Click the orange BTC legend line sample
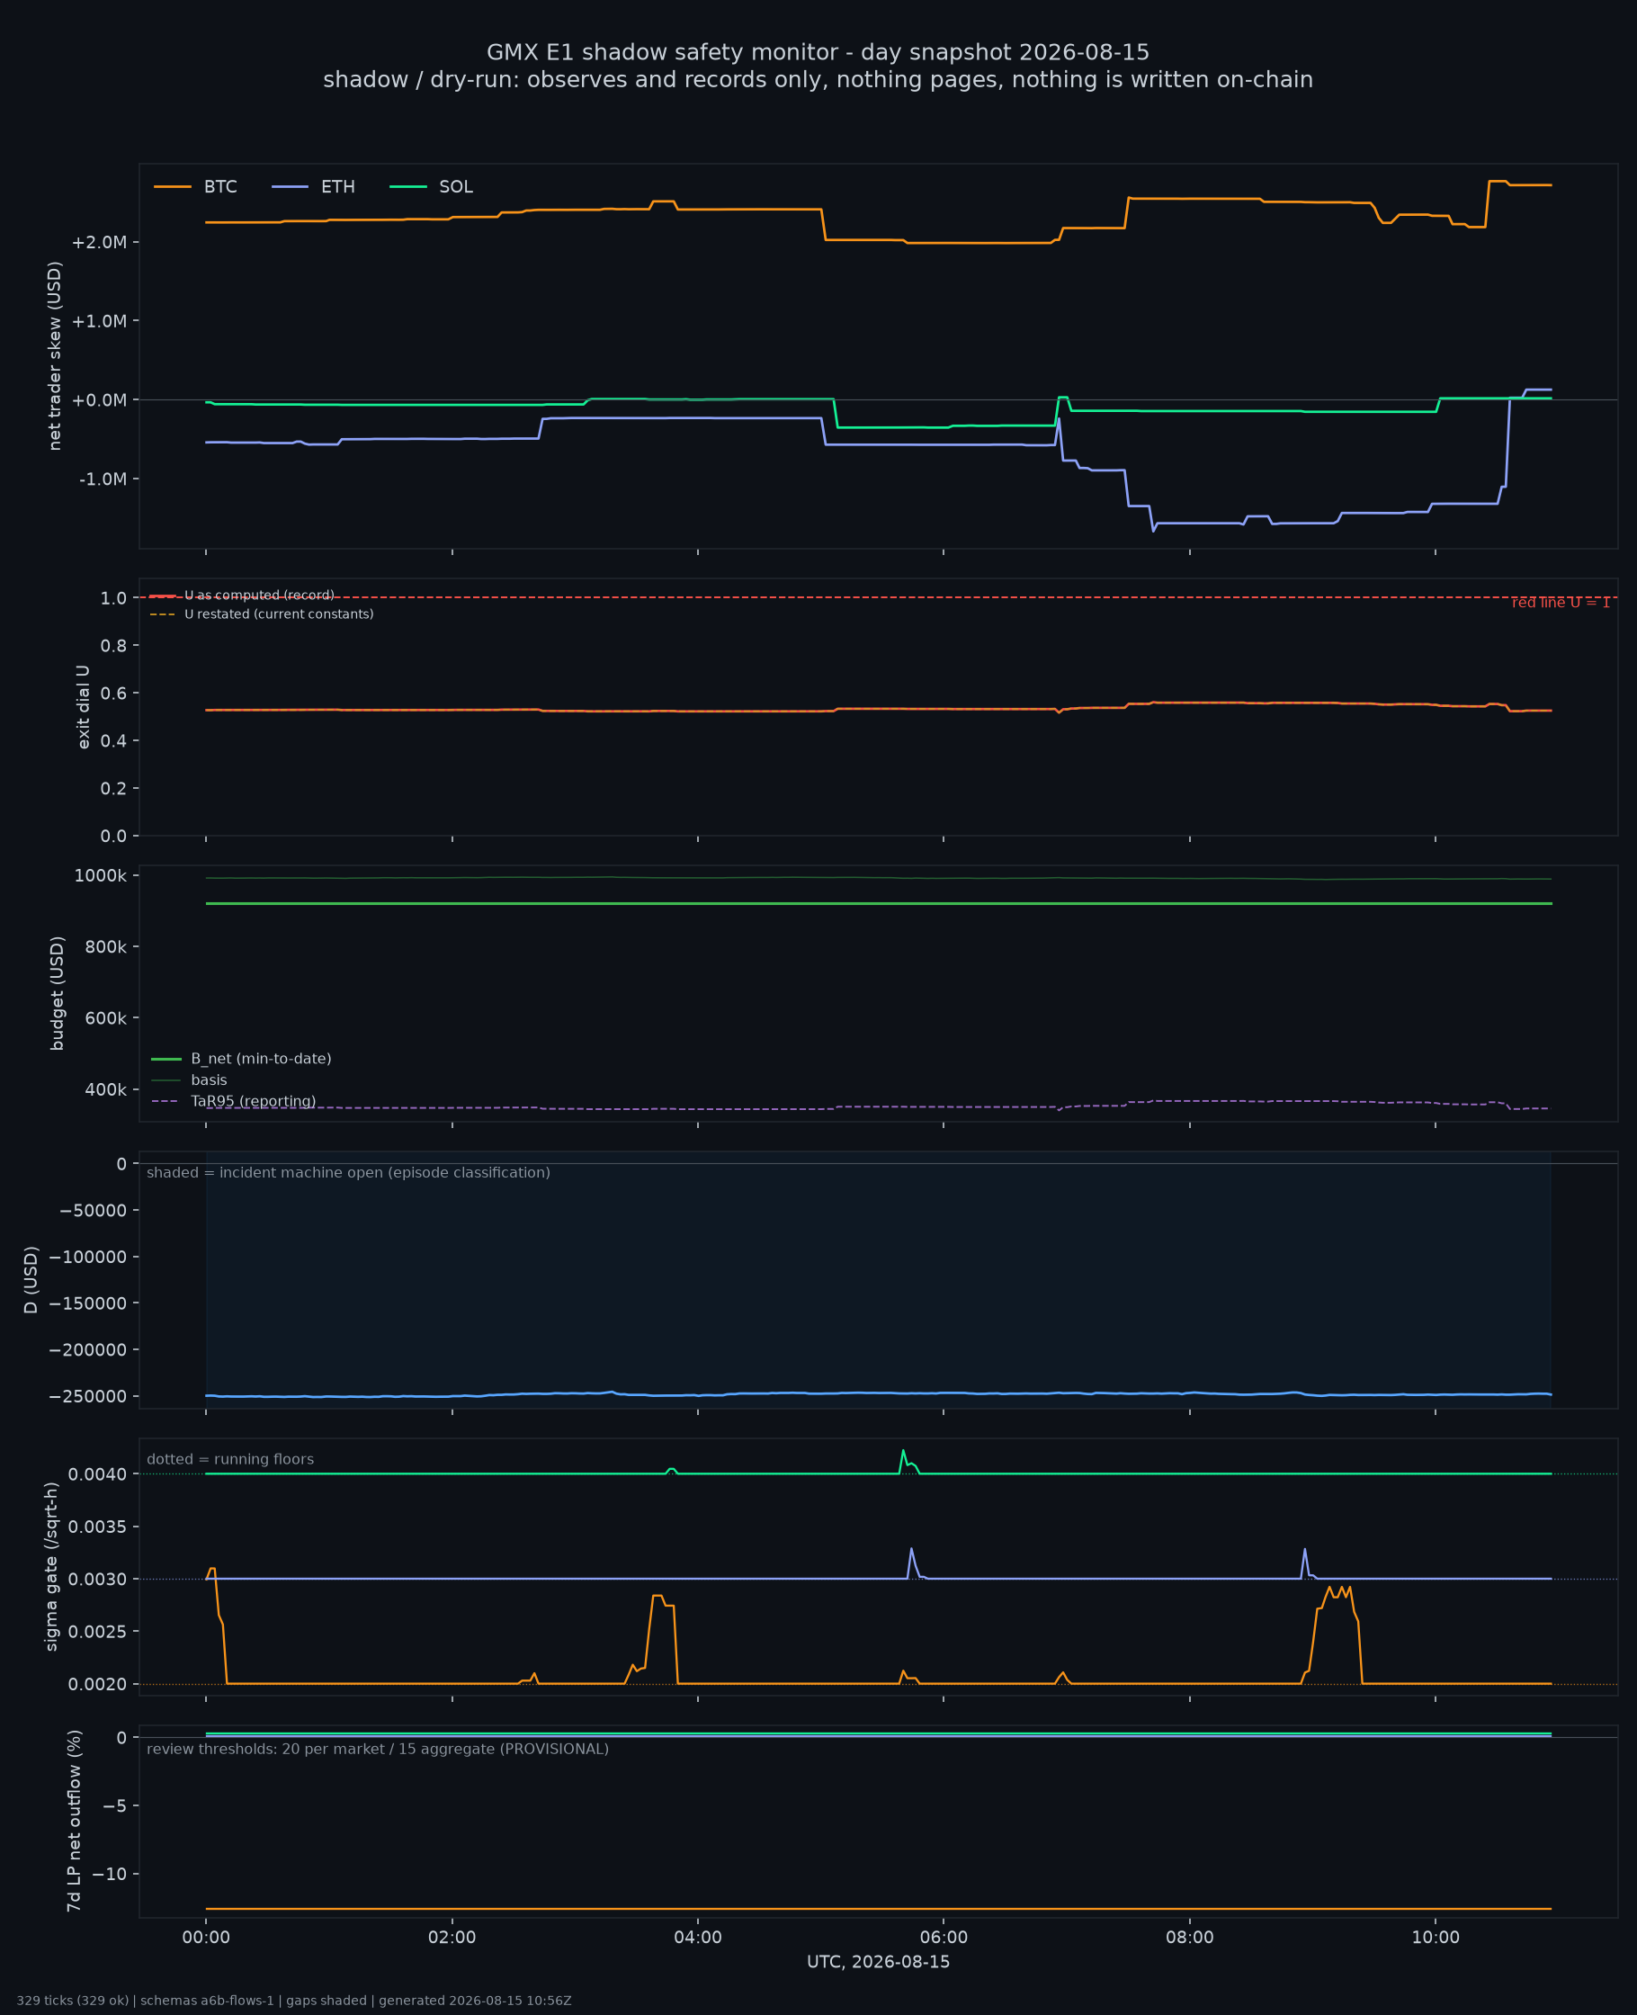Viewport: 1637px width, 2015px height. click(x=173, y=187)
